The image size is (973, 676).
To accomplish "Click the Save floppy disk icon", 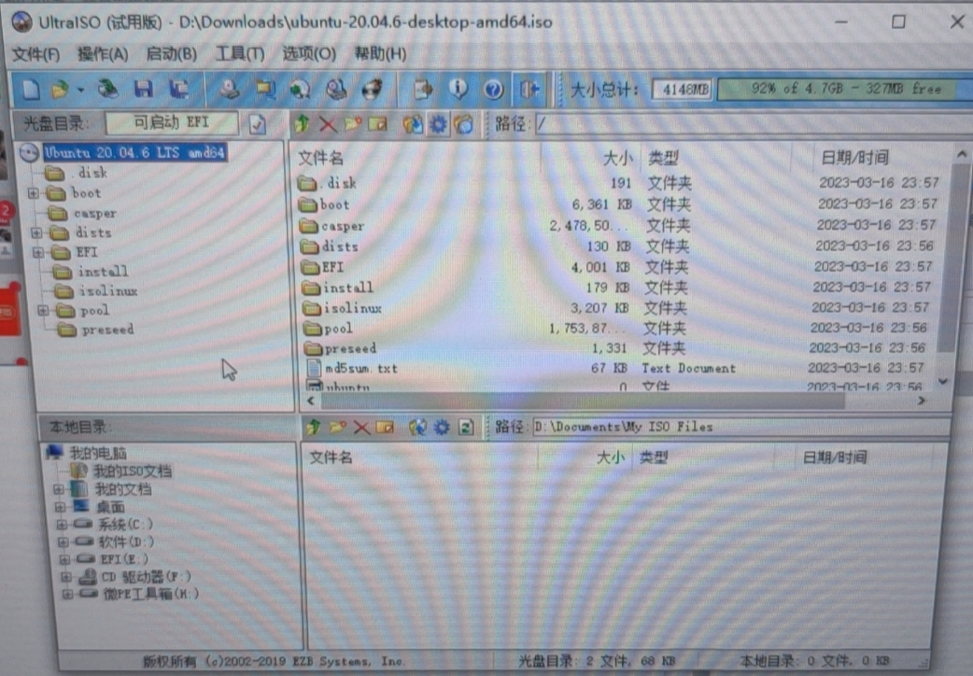I will (144, 90).
